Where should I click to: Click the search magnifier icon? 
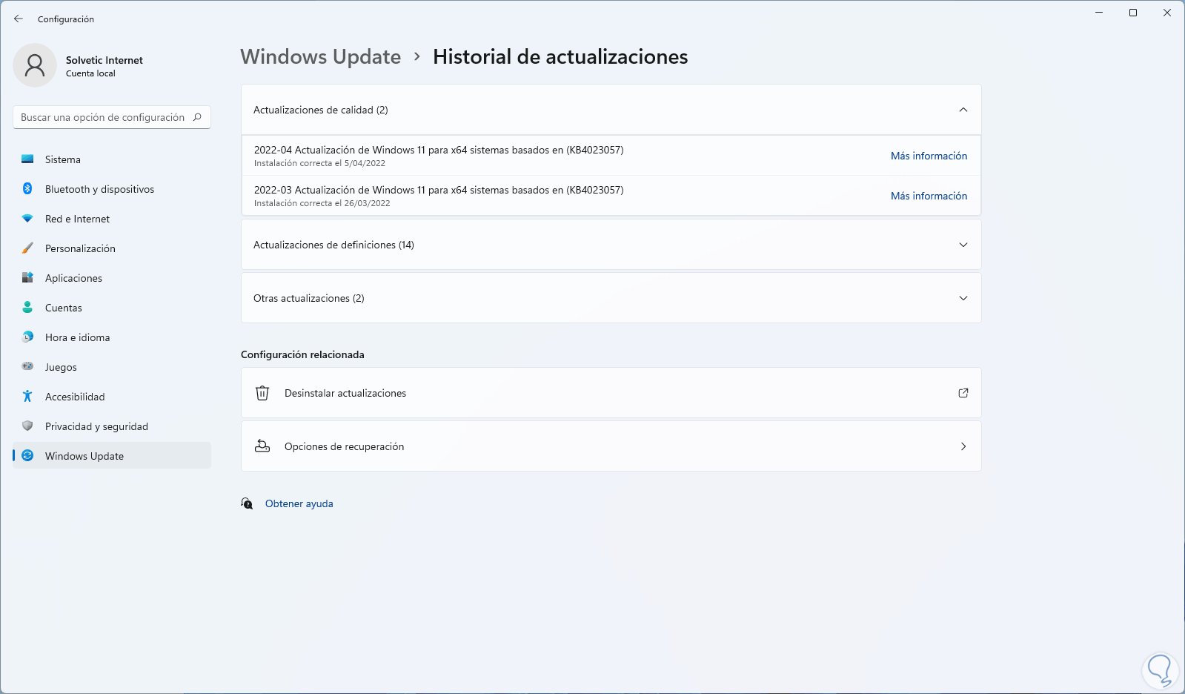(x=197, y=117)
